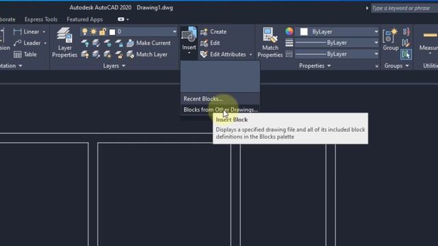Open the Linear dimension dropdown arrow
This screenshot has width=438, height=246.
44,32
